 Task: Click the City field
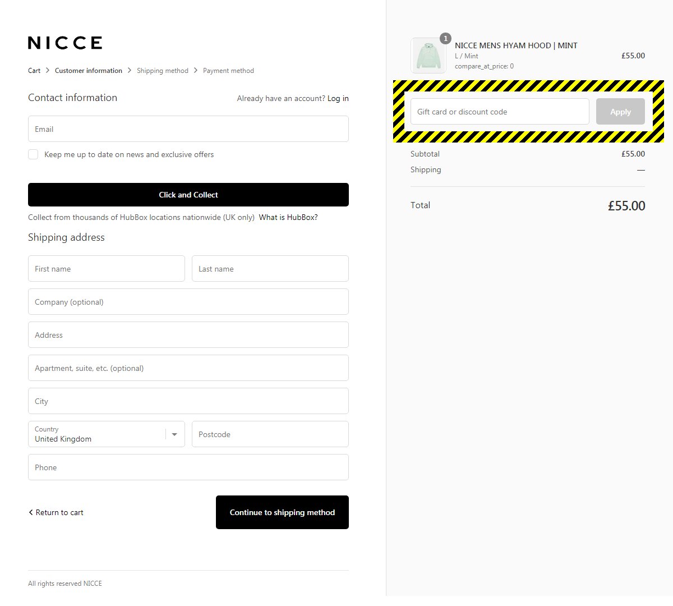coord(188,401)
